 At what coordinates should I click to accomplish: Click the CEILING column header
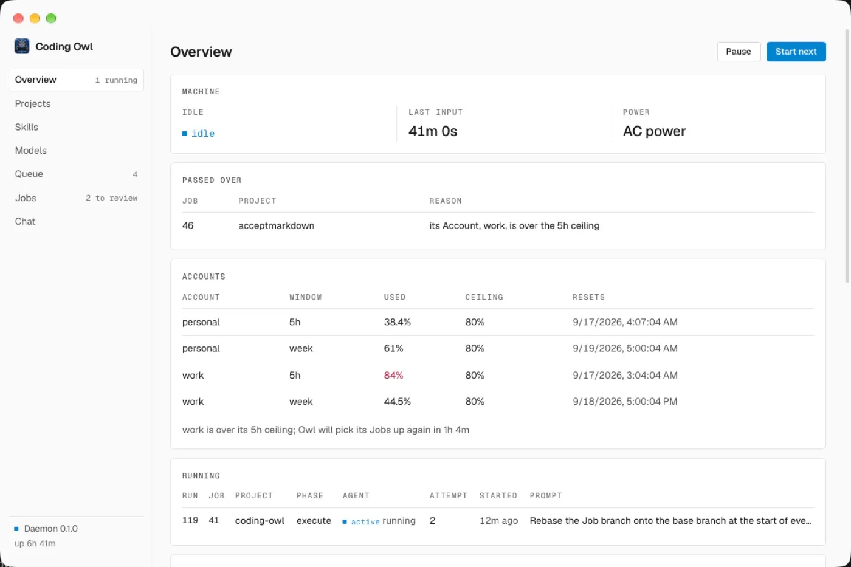tap(484, 297)
